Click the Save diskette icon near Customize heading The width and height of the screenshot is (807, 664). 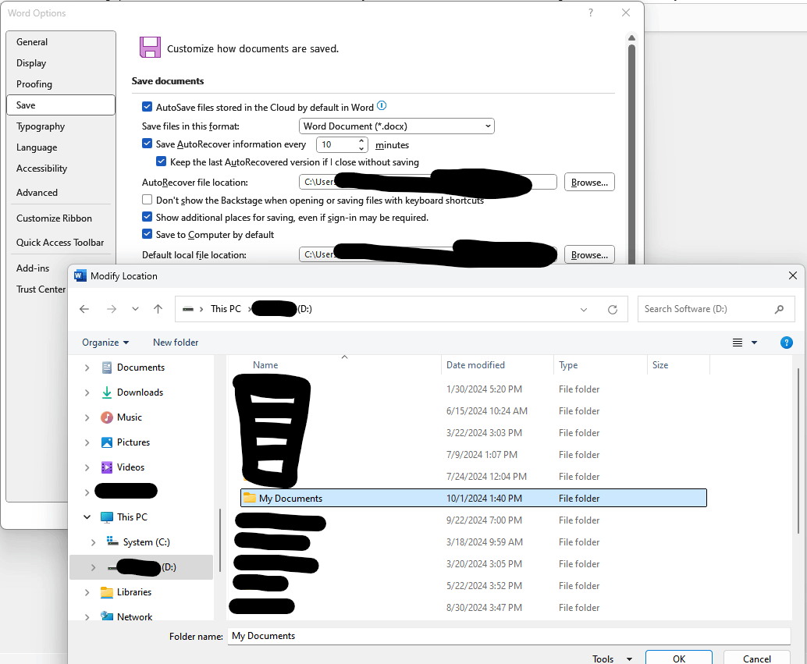coord(149,47)
